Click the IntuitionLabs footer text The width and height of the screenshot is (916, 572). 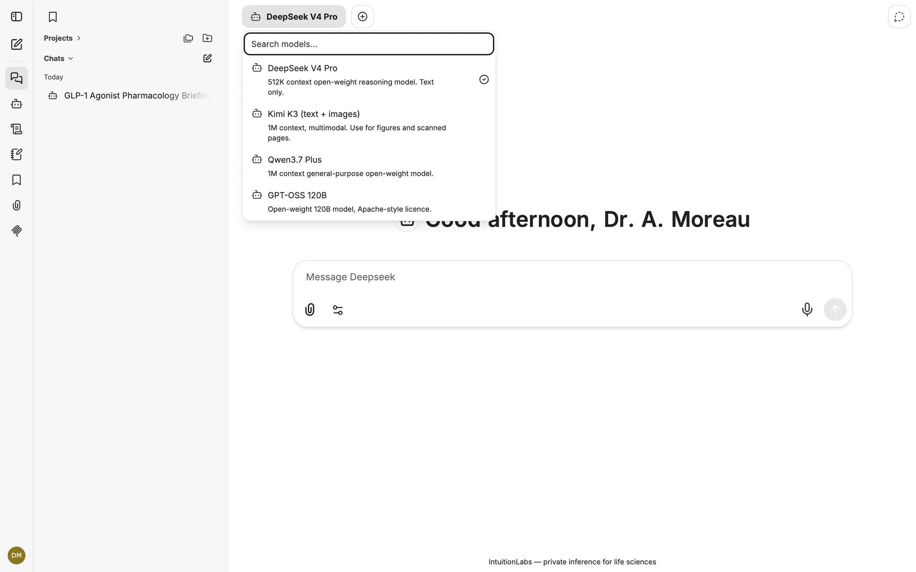572,562
